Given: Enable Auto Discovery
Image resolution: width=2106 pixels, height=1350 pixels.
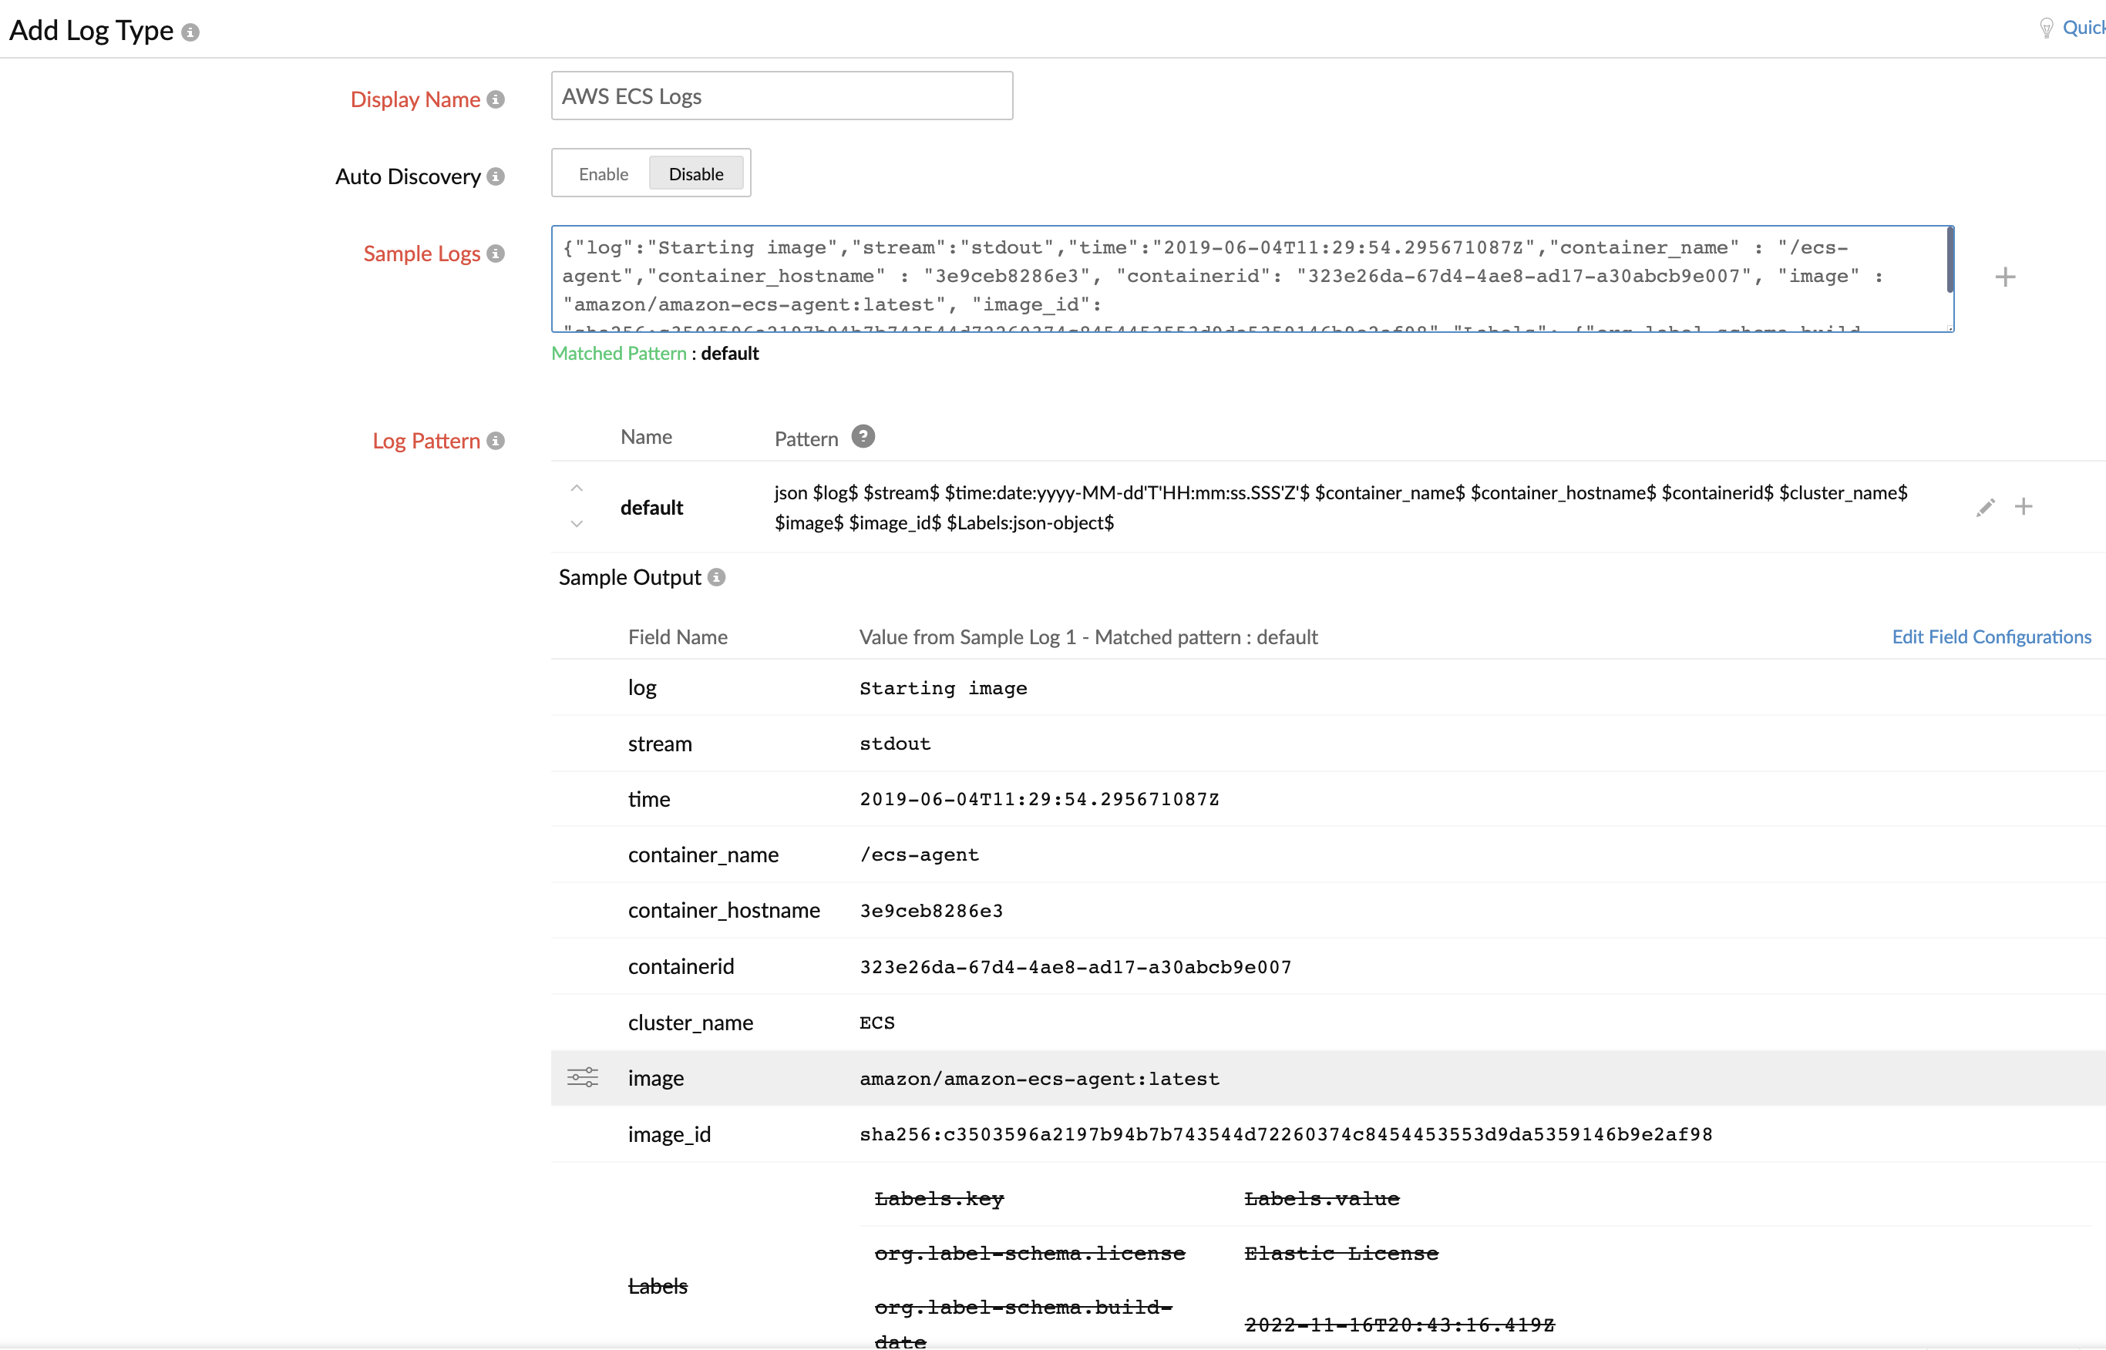Looking at the screenshot, I should coord(604,173).
